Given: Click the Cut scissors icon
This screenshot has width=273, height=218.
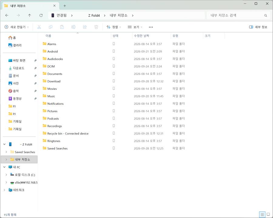Looking at the screenshot, I should pos(39,27).
